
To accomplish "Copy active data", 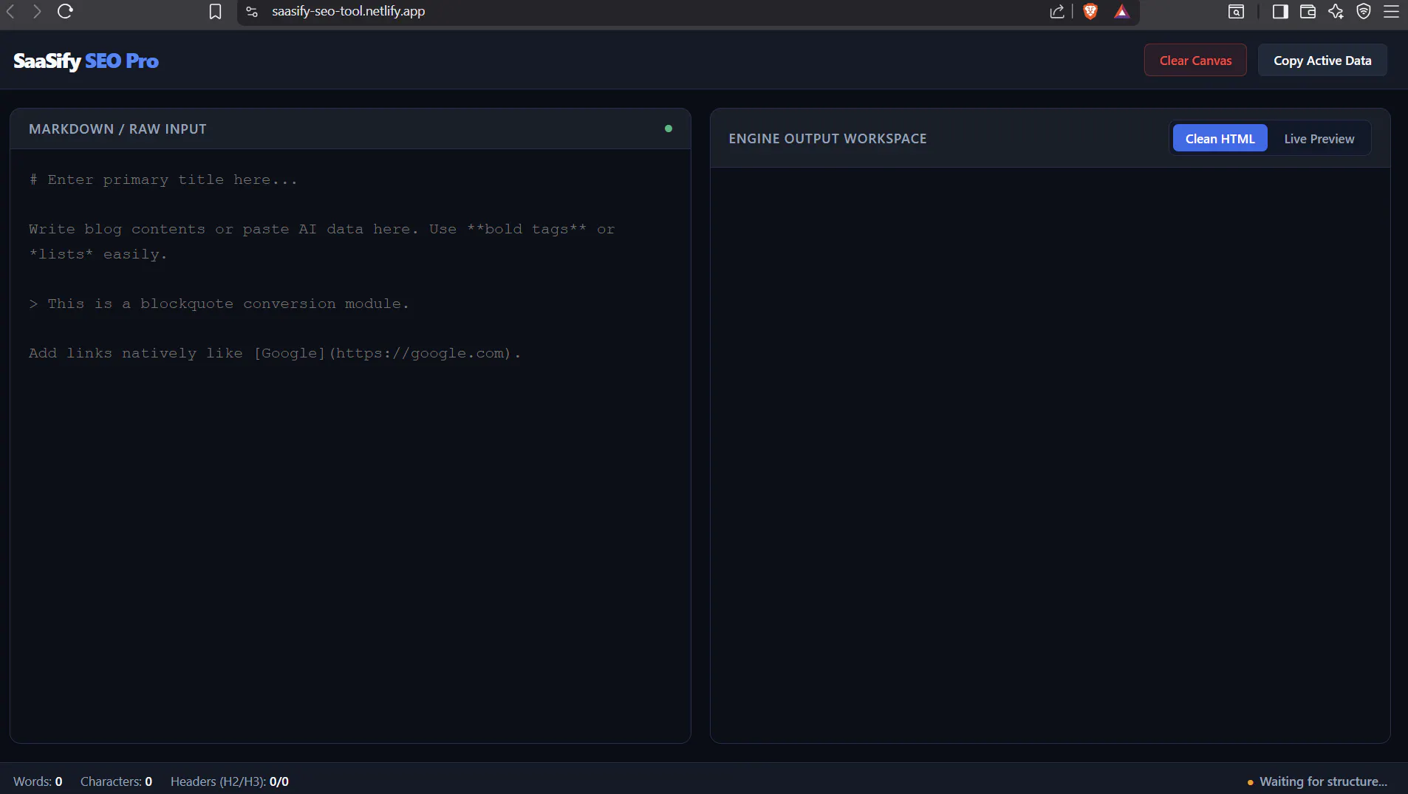I will 1322,60.
